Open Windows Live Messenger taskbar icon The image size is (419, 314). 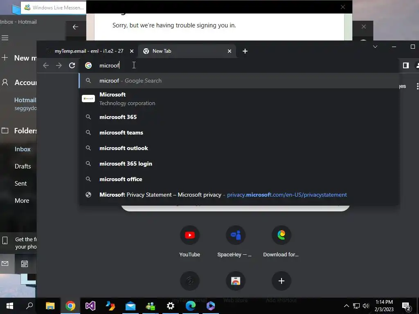(151, 306)
